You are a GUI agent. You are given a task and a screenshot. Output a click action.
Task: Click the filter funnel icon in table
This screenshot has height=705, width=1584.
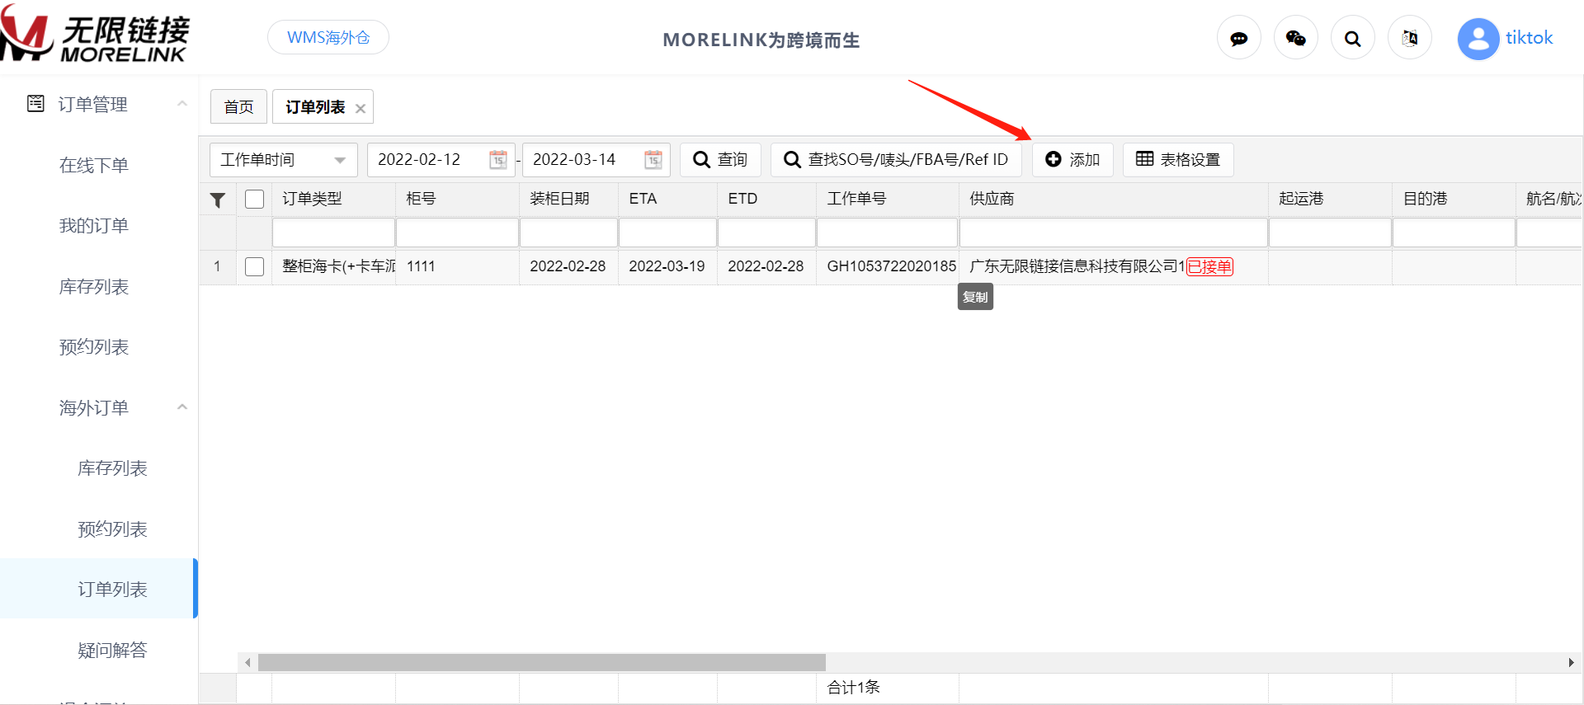click(x=218, y=200)
